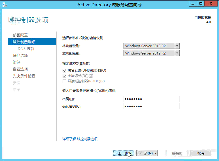Minimize the configuration wizard window
Image resolution: width=219 pixels, height=161 pixels.
(x=193, y=3)
